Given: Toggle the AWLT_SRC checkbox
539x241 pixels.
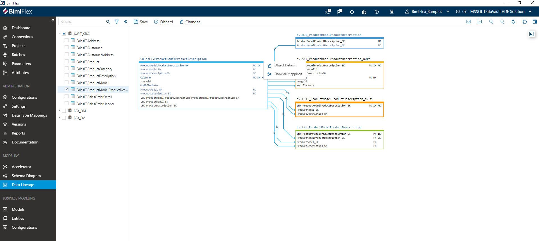Looking at the screenshot, I should click(64, 34).
